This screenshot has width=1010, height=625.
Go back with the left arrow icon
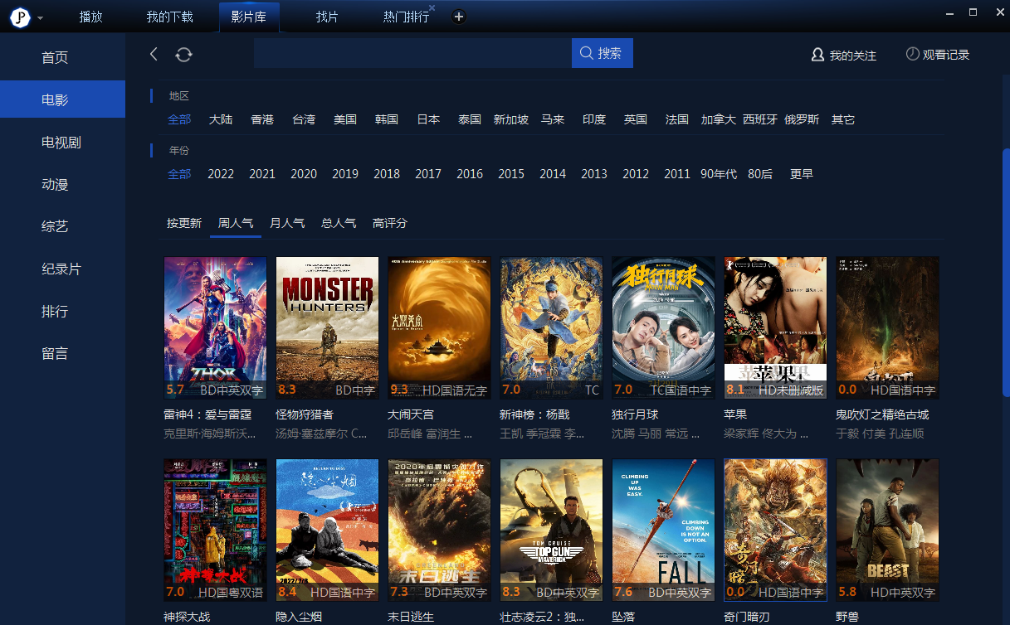coord(154,54)
